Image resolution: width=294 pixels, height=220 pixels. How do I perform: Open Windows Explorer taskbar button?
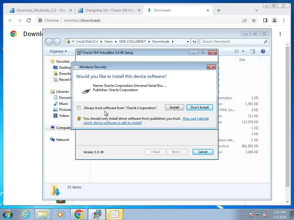click(42, 214)
